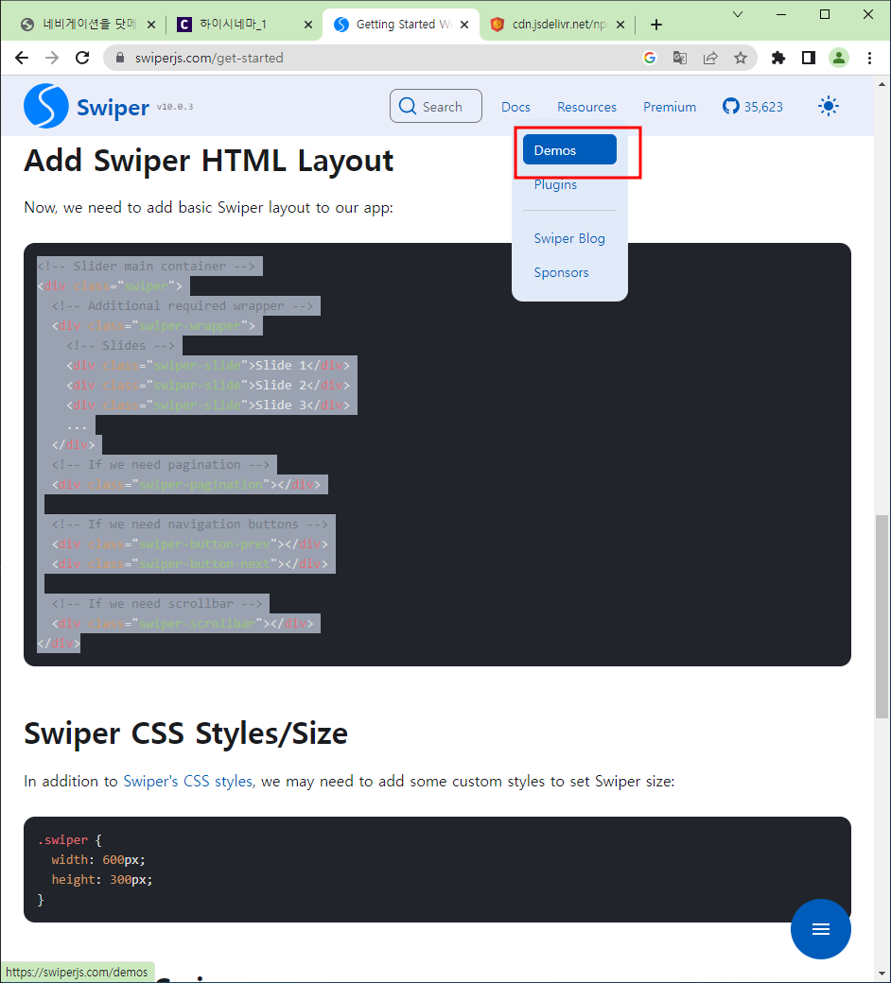Click the "Slide 2" code line

pyautogui.click(x=208, y=385)
